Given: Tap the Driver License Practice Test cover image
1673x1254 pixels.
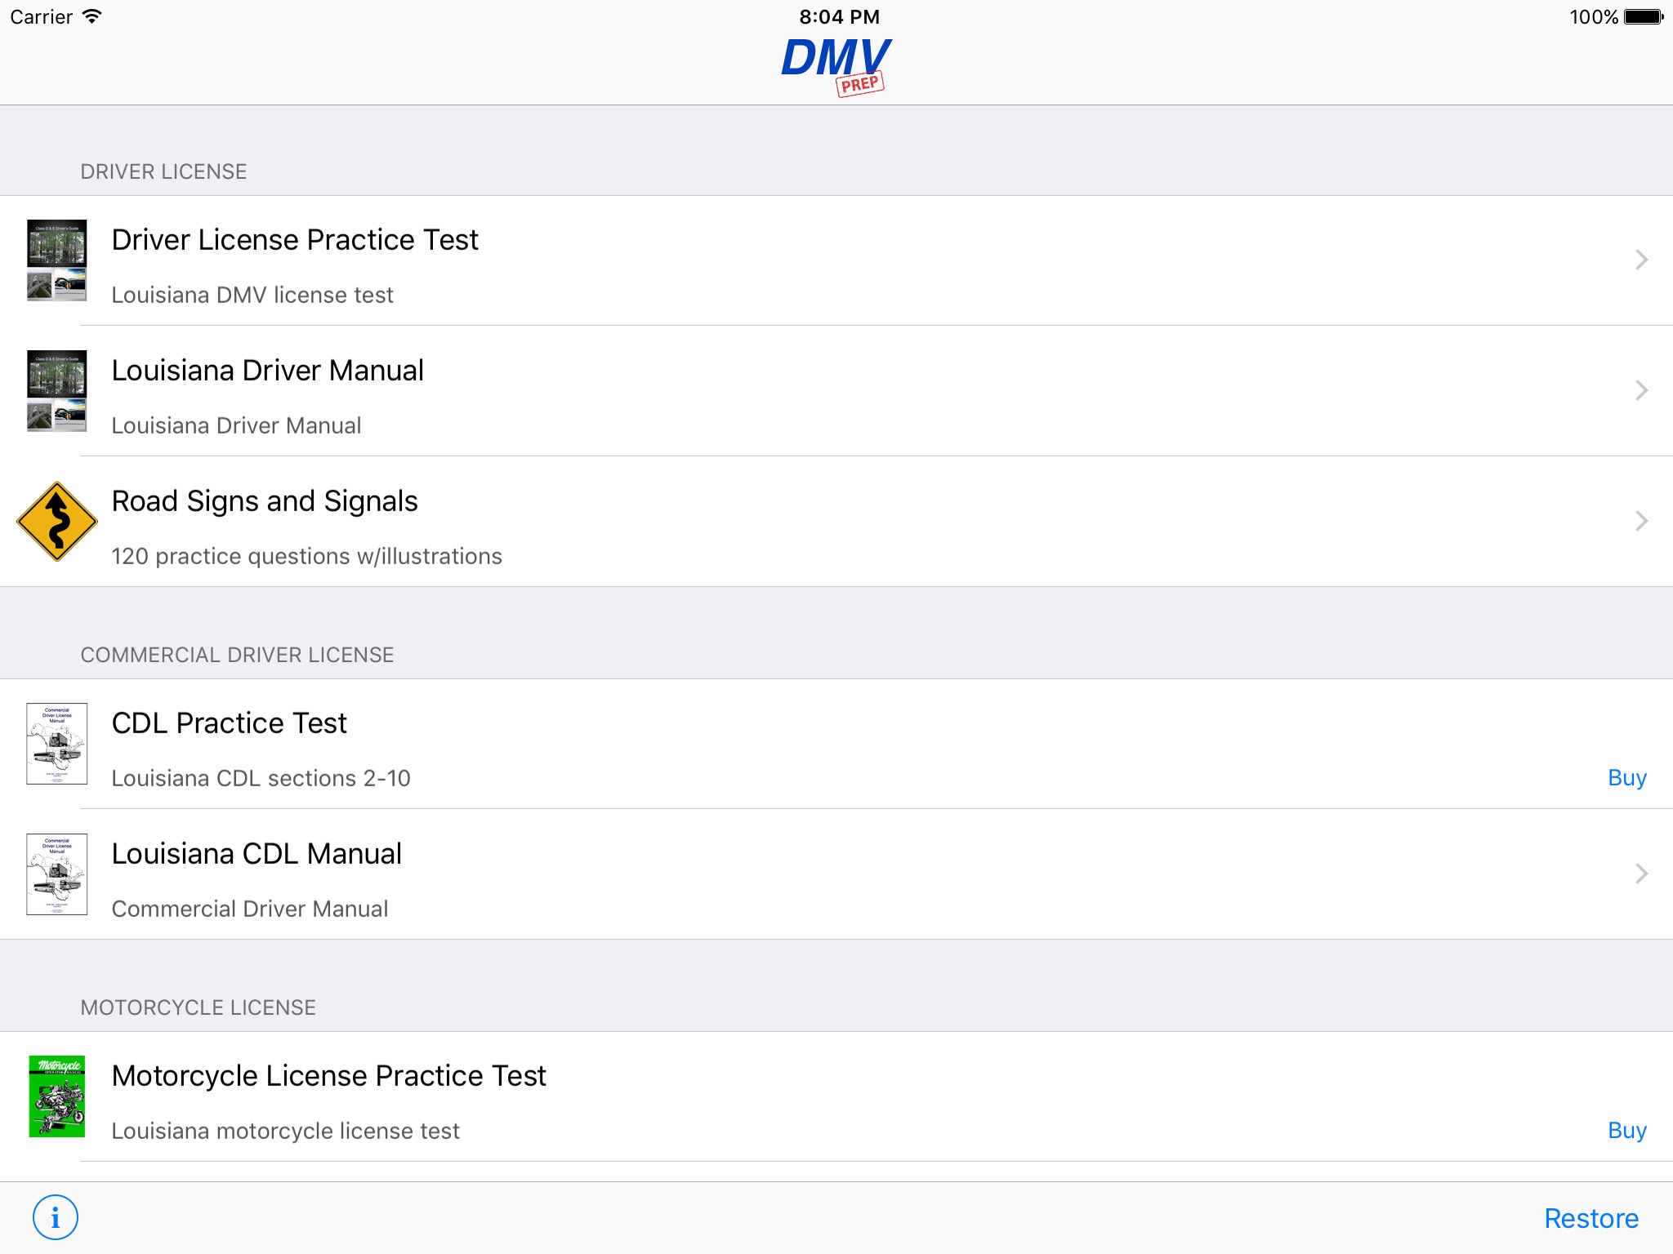Looking at the screenshot, I should [x=57, y=260].
